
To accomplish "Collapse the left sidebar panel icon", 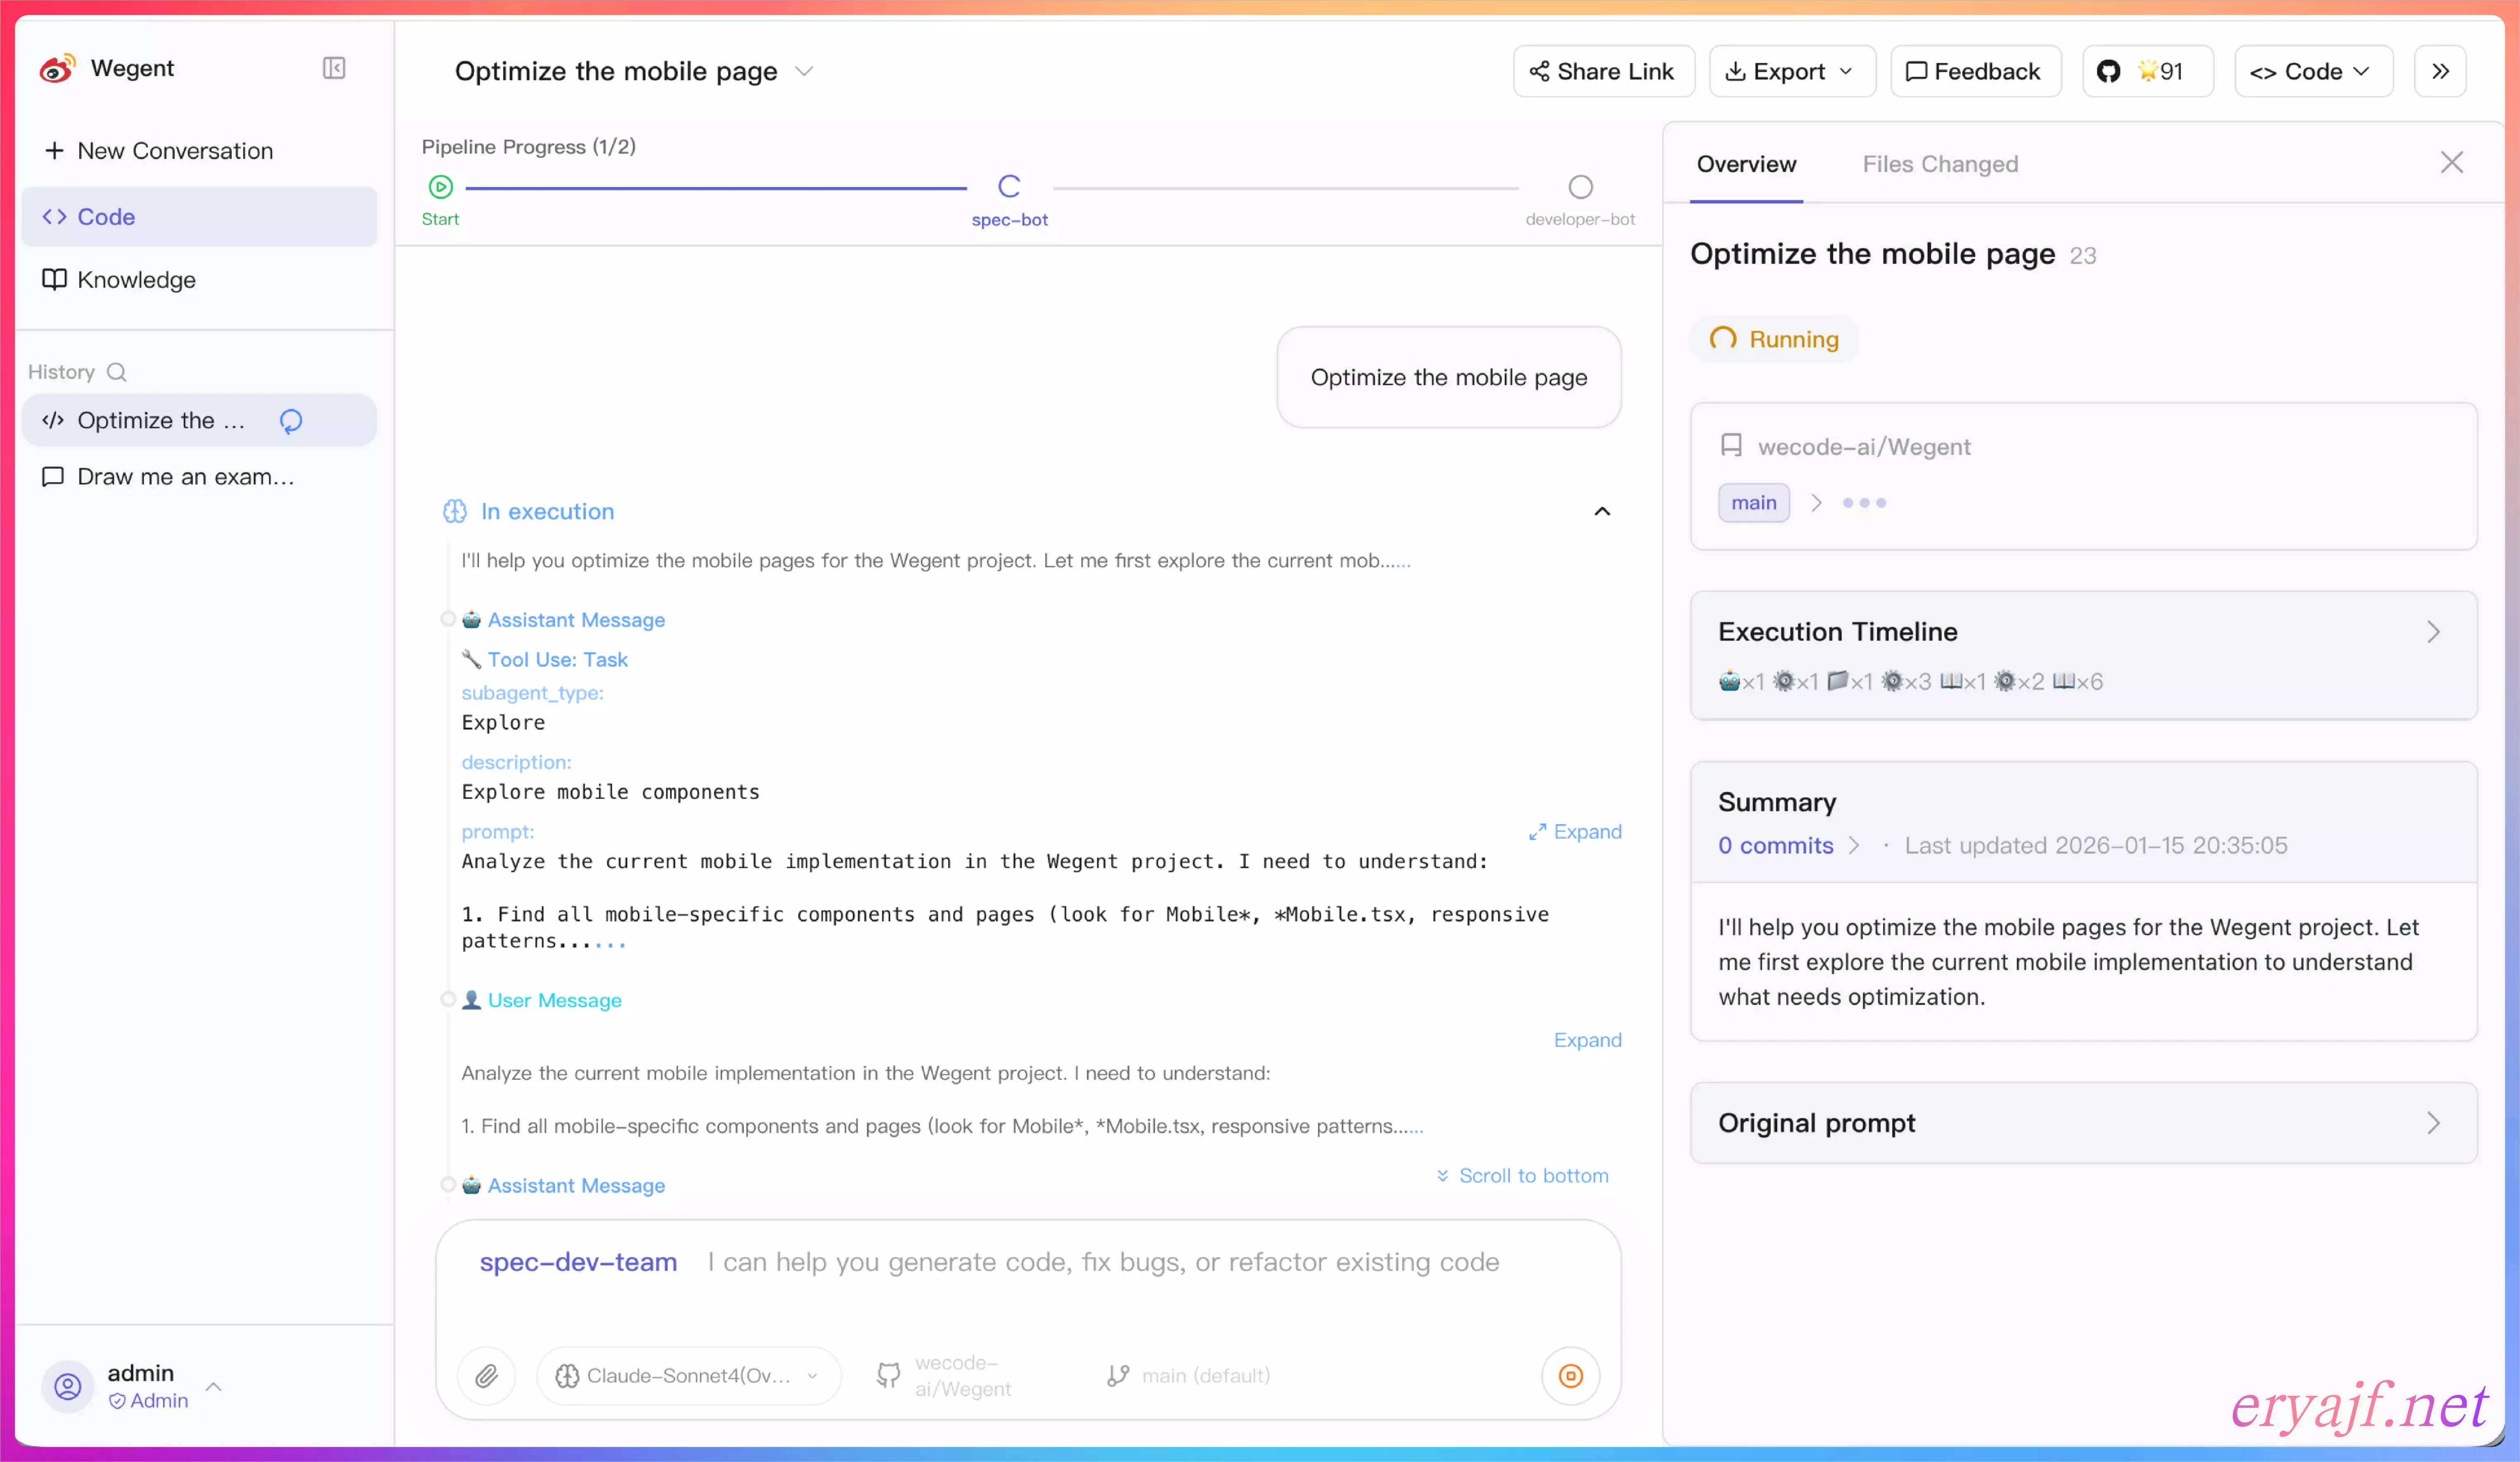I will (334, 68).
